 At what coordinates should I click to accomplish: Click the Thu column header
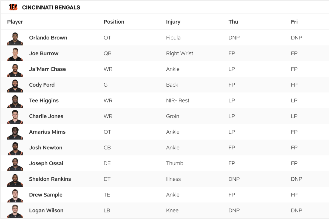tap(233, 22)
